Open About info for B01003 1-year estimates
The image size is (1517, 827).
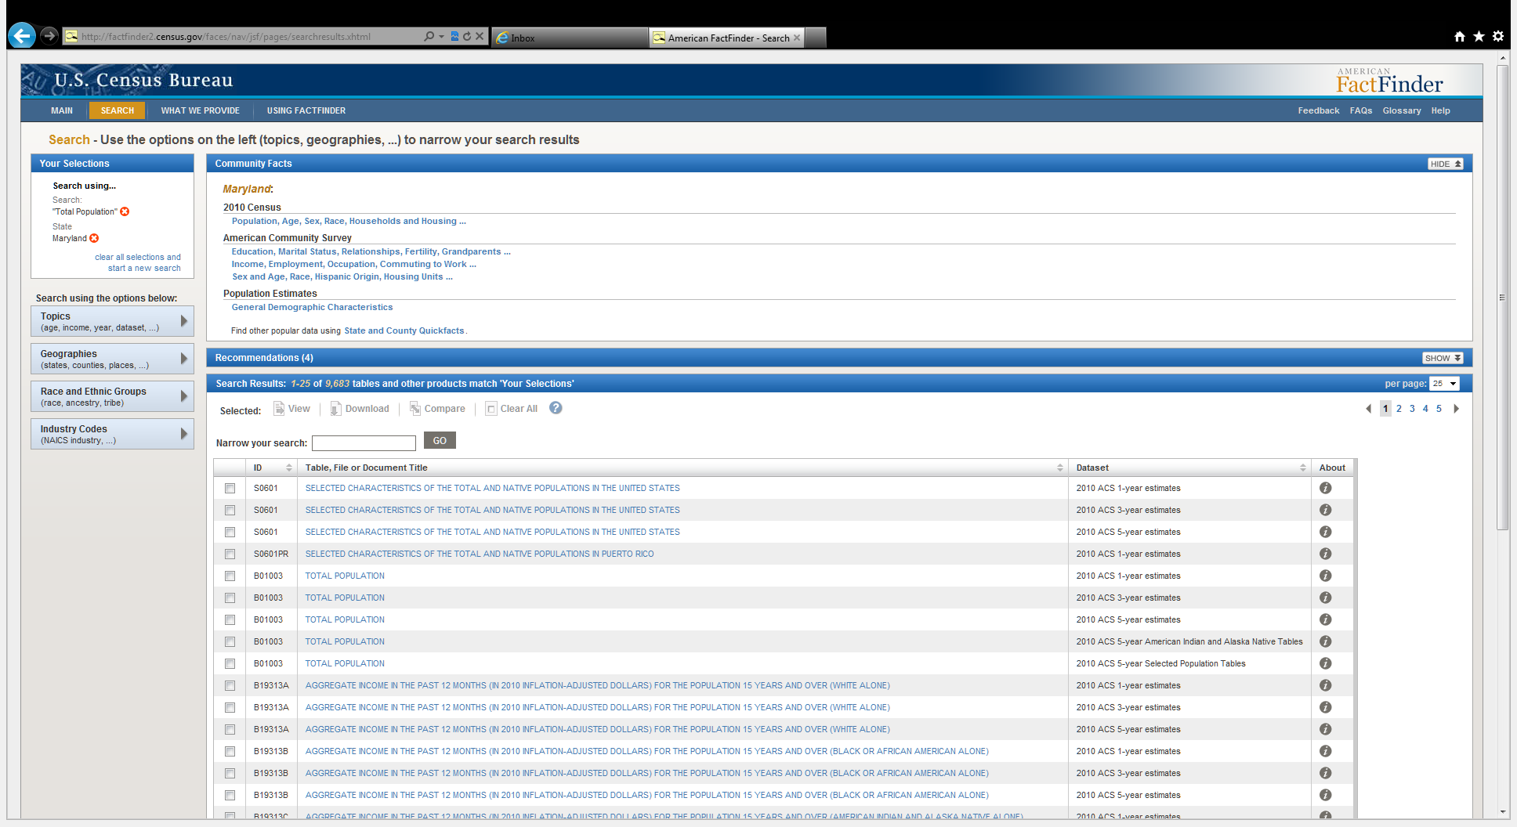[x=1325, y=576]
